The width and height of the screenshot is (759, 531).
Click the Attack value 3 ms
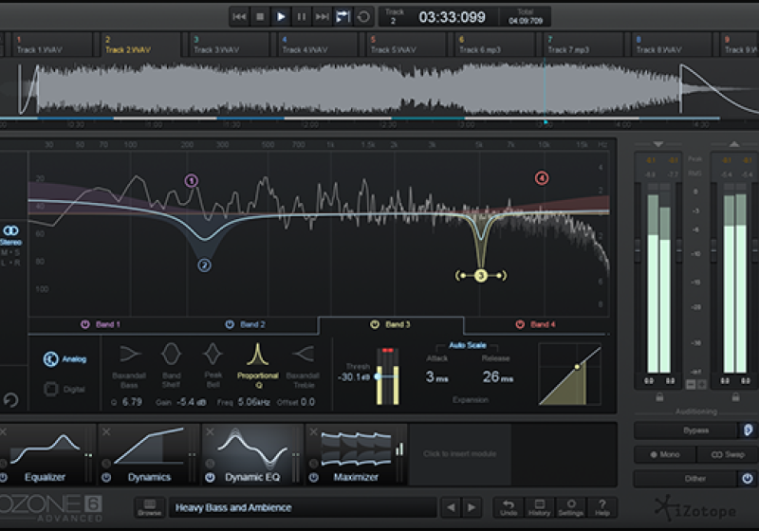437,376
